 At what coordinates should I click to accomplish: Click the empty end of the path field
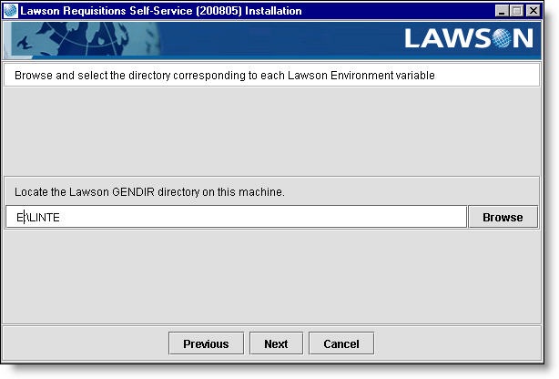click(364, 218)
